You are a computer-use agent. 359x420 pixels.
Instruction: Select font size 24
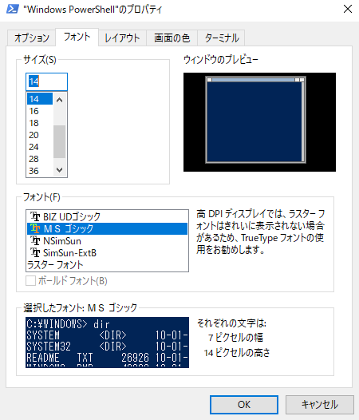pyautogui.click(x=40, y=147)
